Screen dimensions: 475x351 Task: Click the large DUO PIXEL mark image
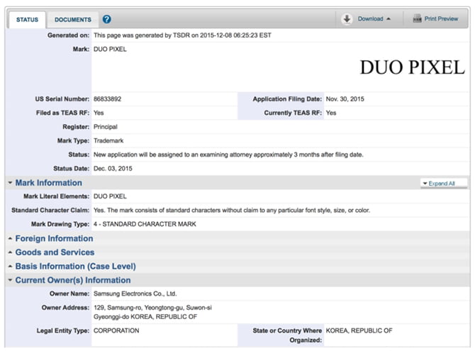pos(412,67)
